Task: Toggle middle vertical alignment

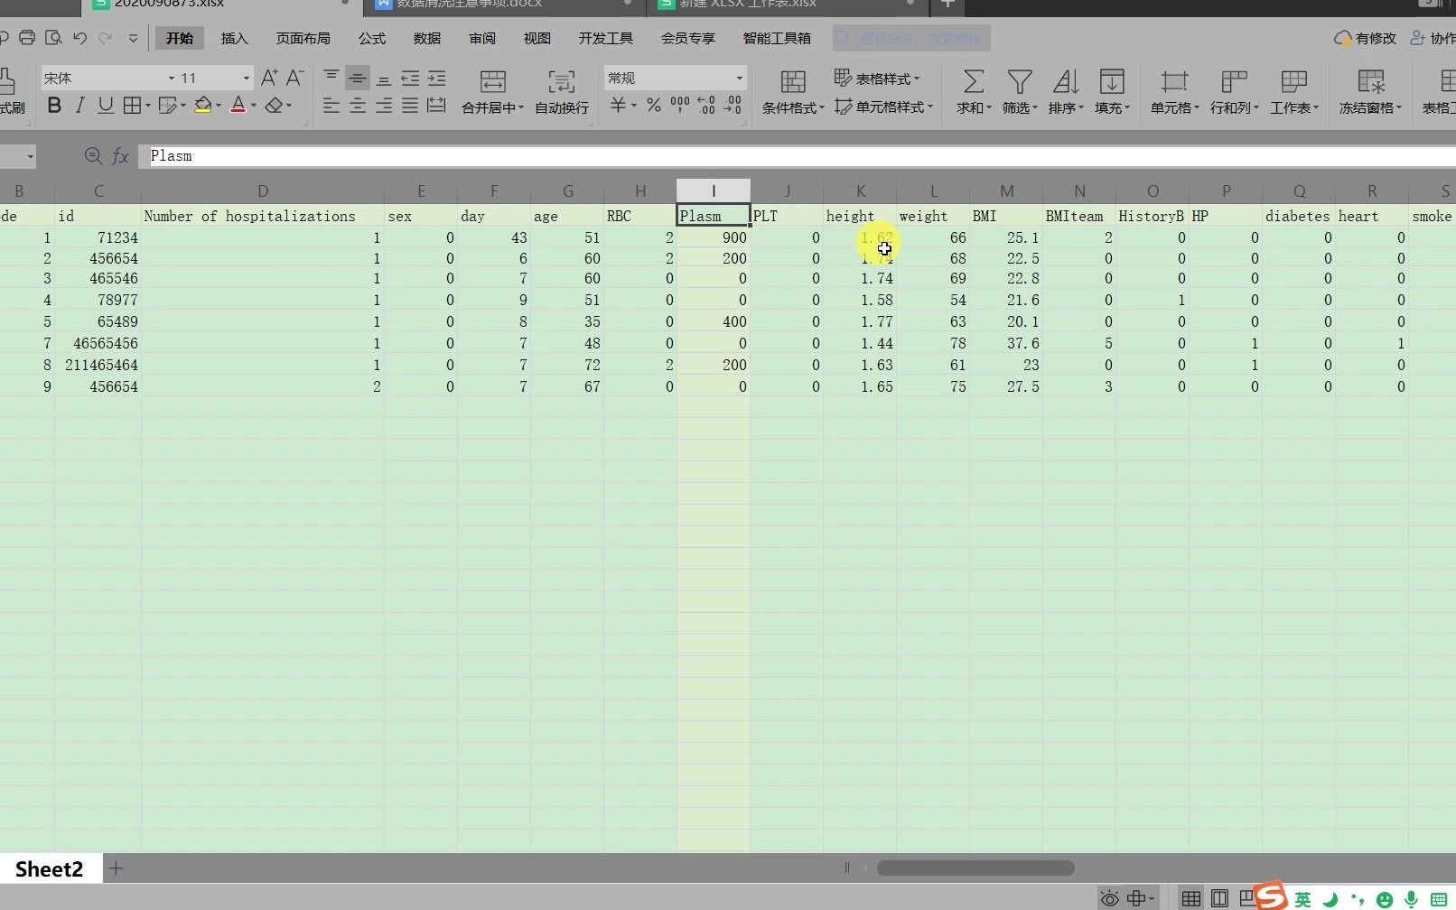Action: pos(358,78)
